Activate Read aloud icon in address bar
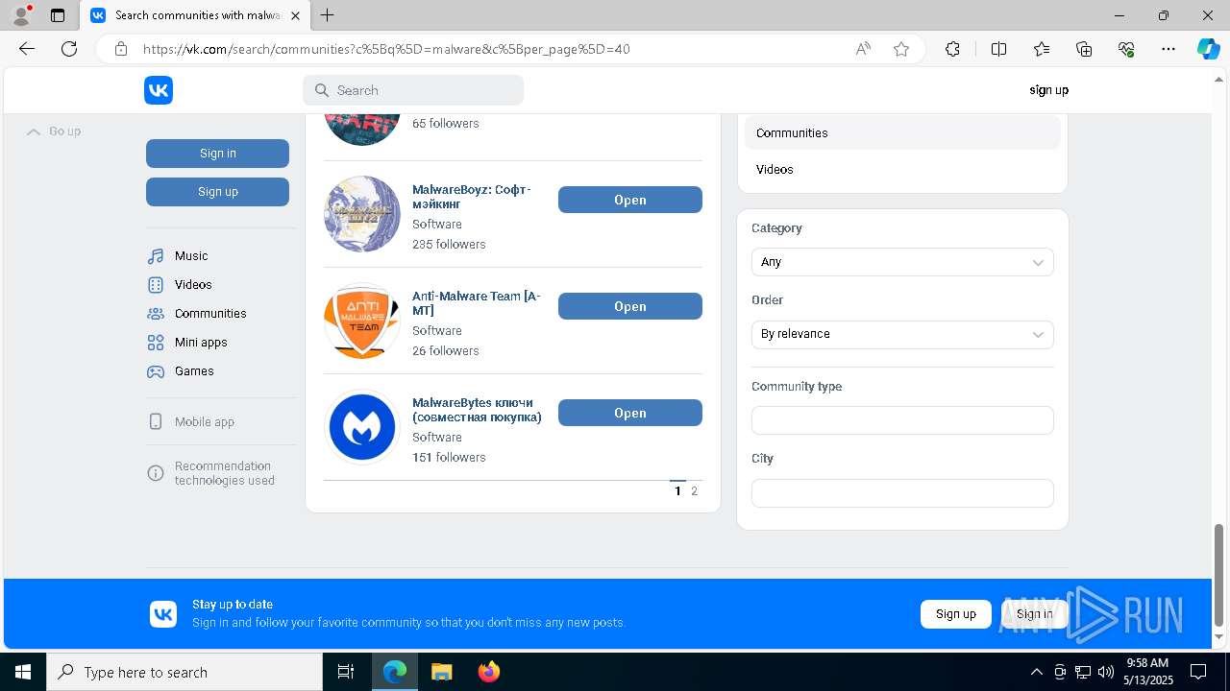The width and height of the screenshot is (1230, 691). coord(863,49)
